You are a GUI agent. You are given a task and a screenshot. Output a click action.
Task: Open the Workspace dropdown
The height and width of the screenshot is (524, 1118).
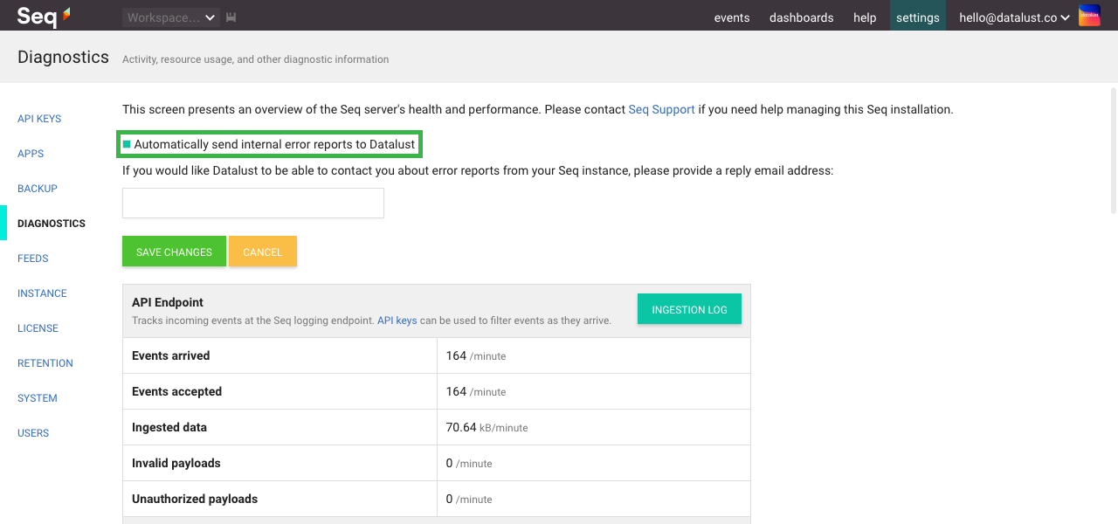tap(171, 17)
